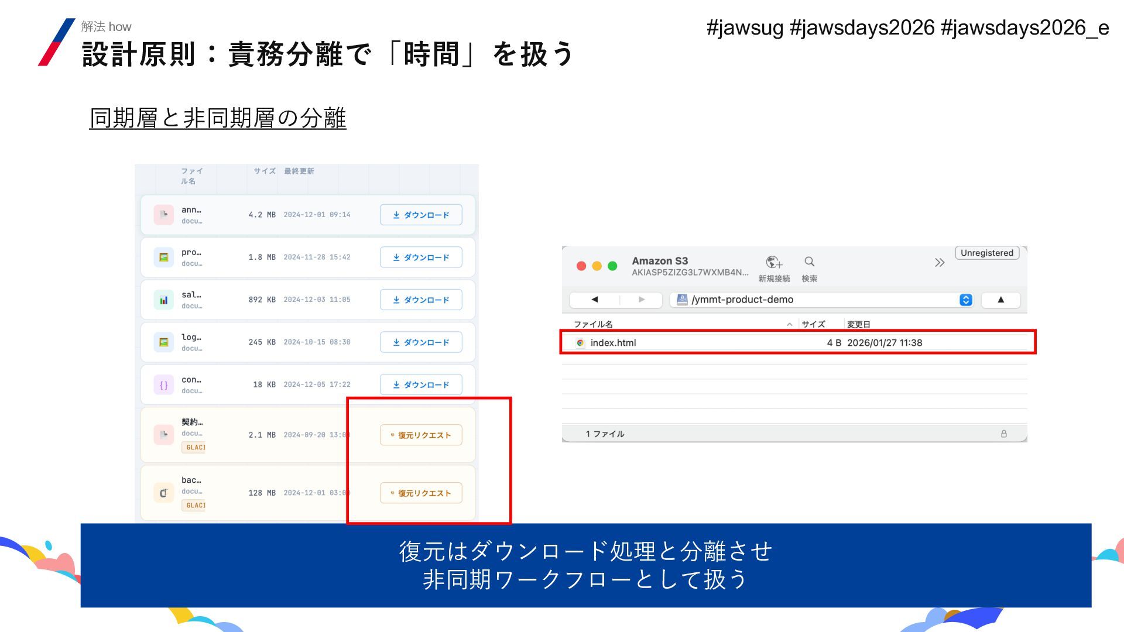The height and width of the screenshot is (632, 1124).
Task: Click the forward navigation arrow
Action: tap(642, 300)
